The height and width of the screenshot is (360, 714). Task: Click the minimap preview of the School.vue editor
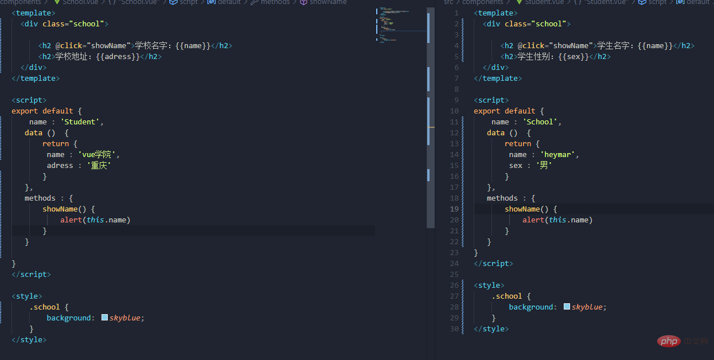coord(401,26)
